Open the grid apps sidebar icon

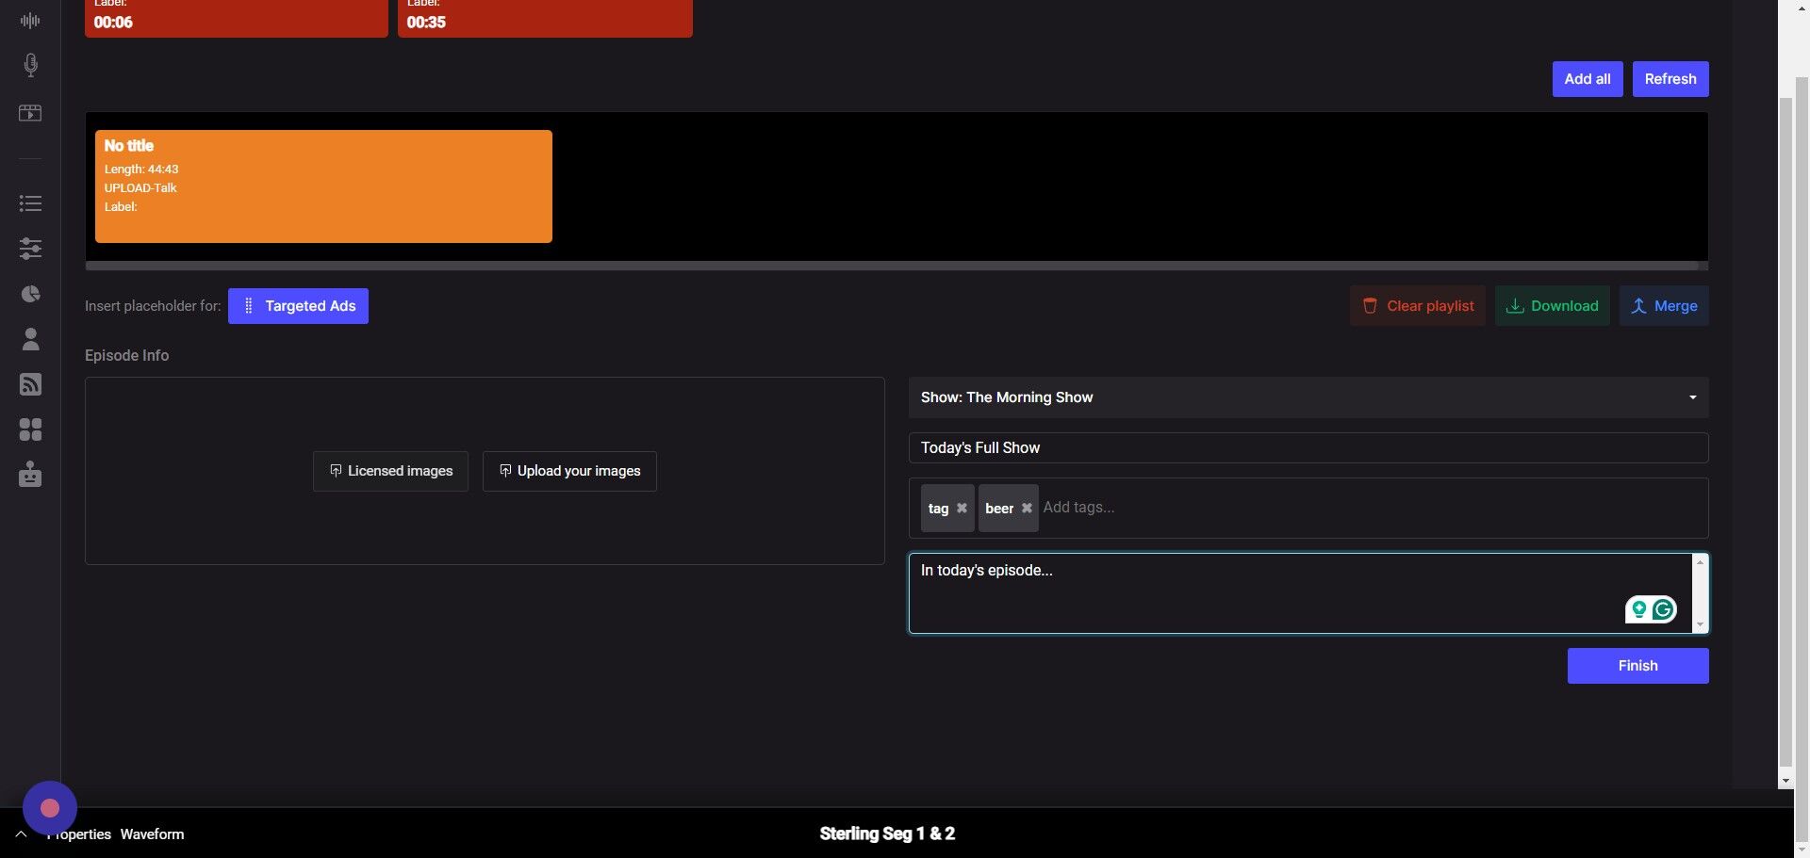pos(30,429)
